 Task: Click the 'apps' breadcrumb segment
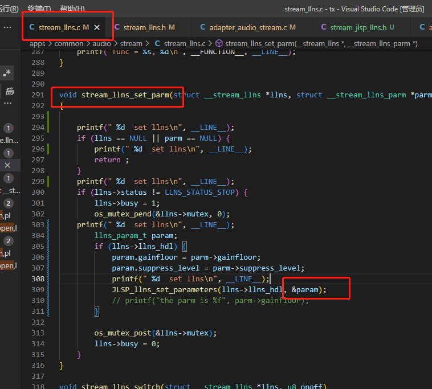[x=37, y=44]
